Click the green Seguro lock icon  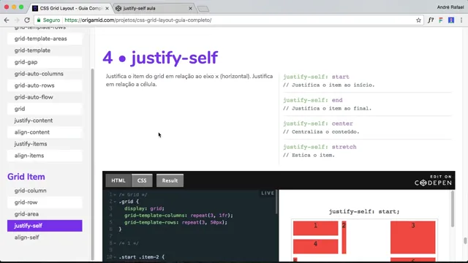tap(39, 20)
